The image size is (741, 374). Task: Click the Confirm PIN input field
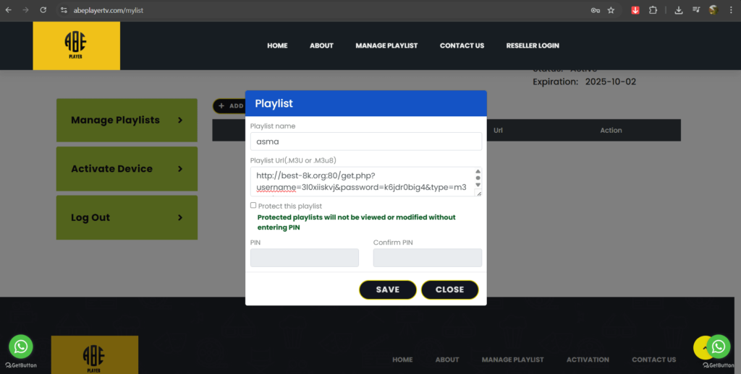(427, 258)
